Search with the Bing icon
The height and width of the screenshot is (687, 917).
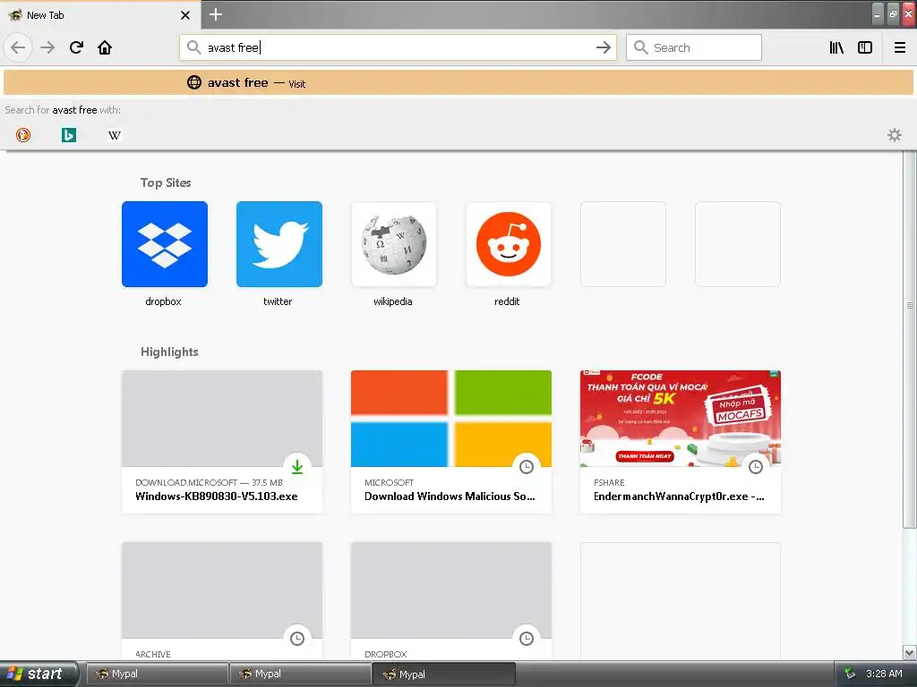click(x=69, y=135)
